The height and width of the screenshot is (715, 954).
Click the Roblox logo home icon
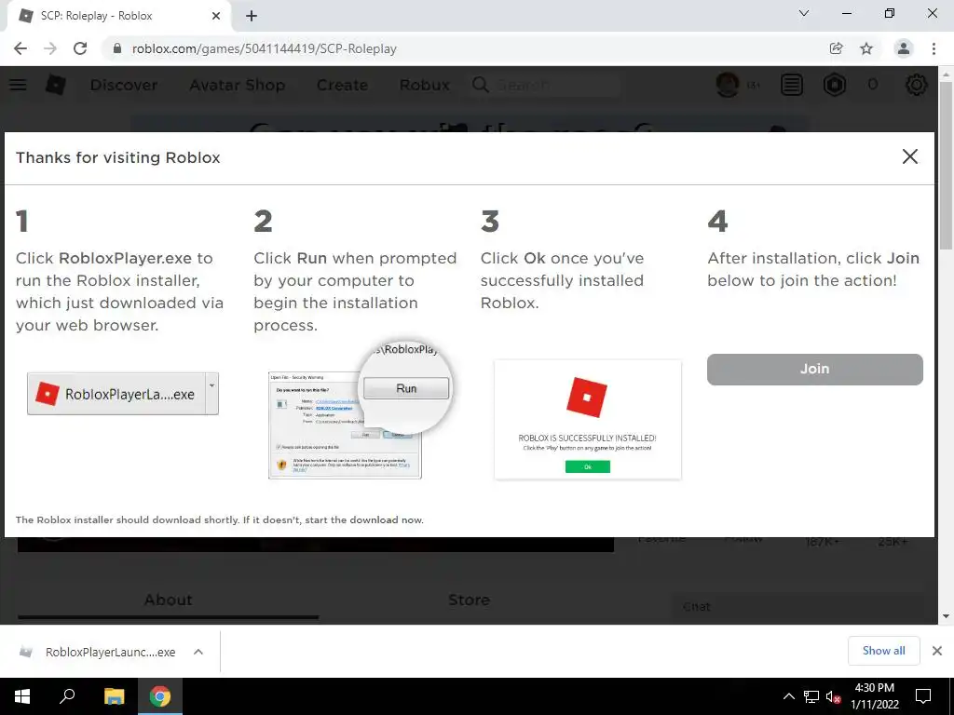(x=55, y=85)
